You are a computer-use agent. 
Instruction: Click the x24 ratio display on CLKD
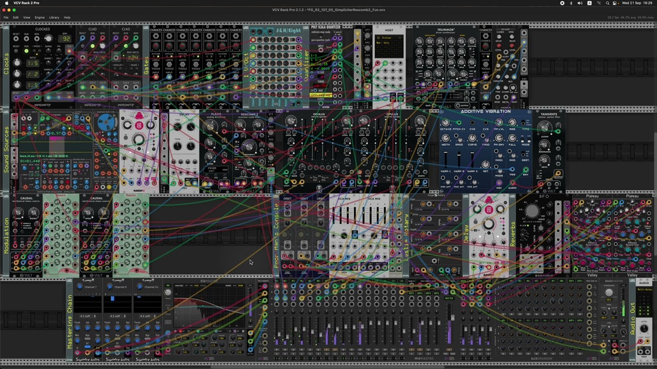(x=133, y=58)
